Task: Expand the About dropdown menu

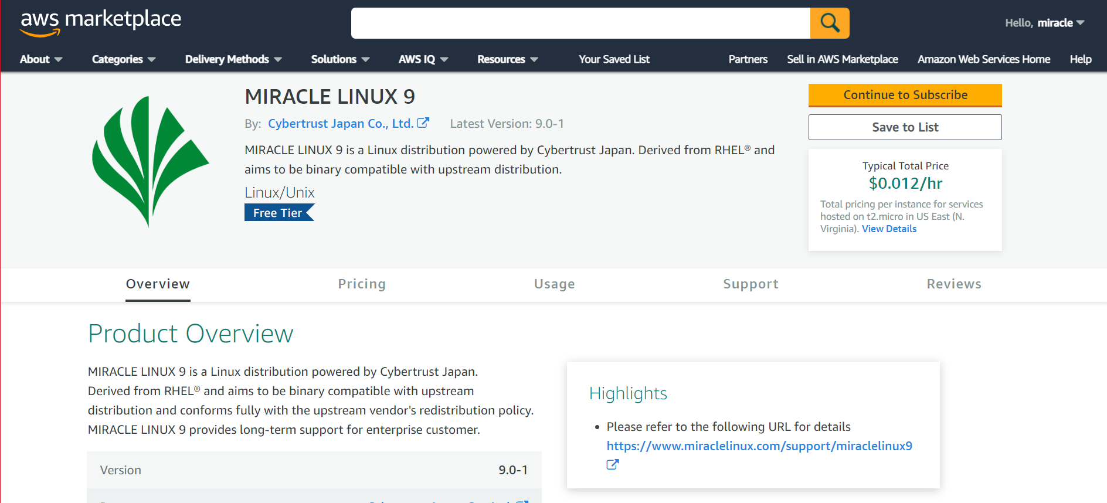Action: pyautogui.click(x=41, y=59)
